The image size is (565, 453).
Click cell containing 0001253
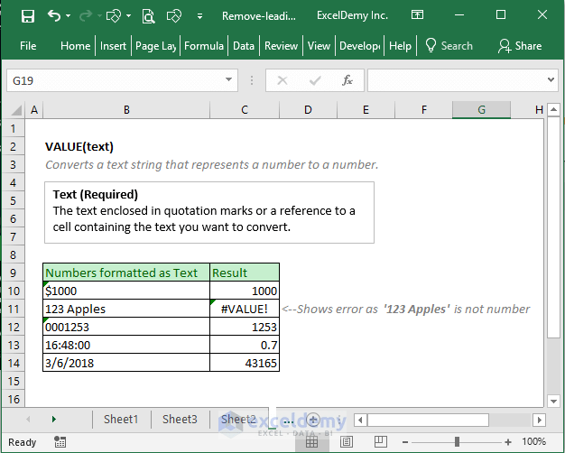click(126, 327)
